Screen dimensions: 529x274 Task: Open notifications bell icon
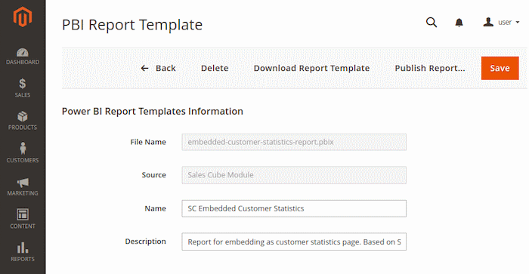[459, 23]
